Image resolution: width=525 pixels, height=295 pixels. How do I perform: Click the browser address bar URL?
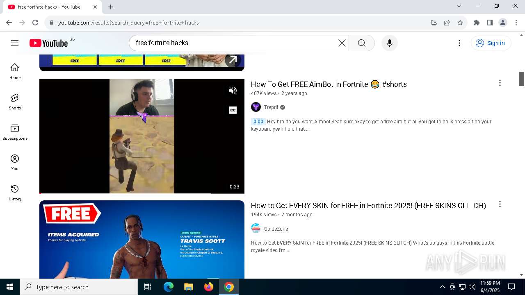click(x=128, y=23)
